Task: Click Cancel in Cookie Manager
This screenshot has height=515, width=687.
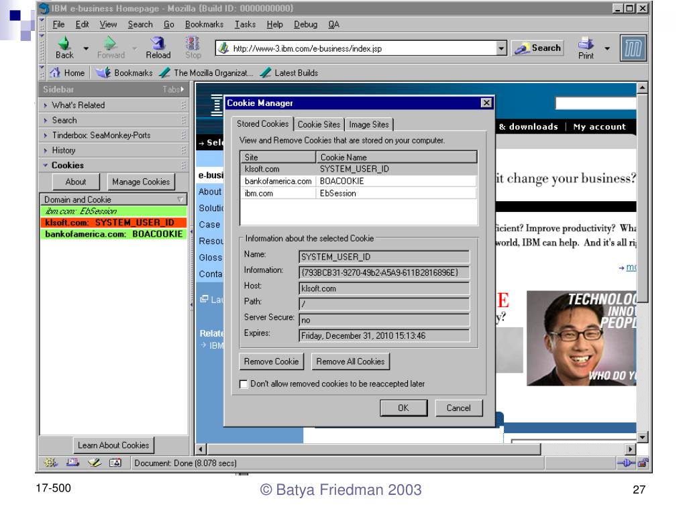Action: (x=458, y=408)
